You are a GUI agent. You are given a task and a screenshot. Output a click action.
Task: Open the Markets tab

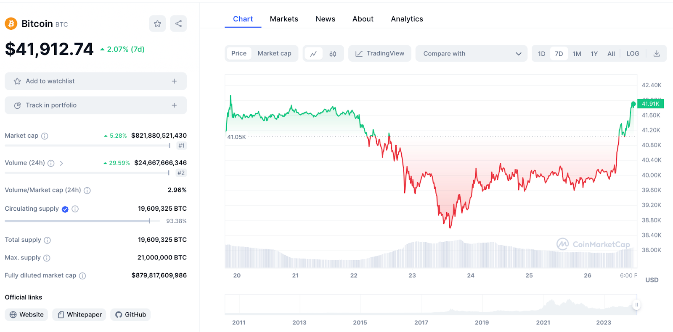[284, 19]
